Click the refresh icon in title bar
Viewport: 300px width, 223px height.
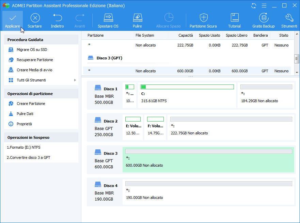pyautogui.click(x=254, y=6)
